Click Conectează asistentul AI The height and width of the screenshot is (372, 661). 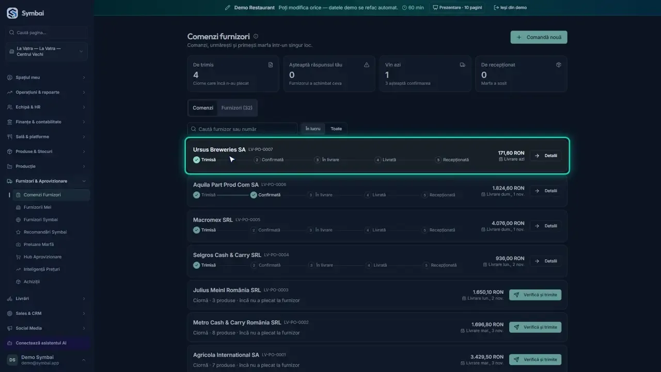(x=47, y=343)
